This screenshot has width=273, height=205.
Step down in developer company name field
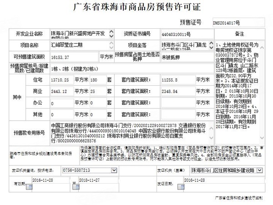point(111,36)
